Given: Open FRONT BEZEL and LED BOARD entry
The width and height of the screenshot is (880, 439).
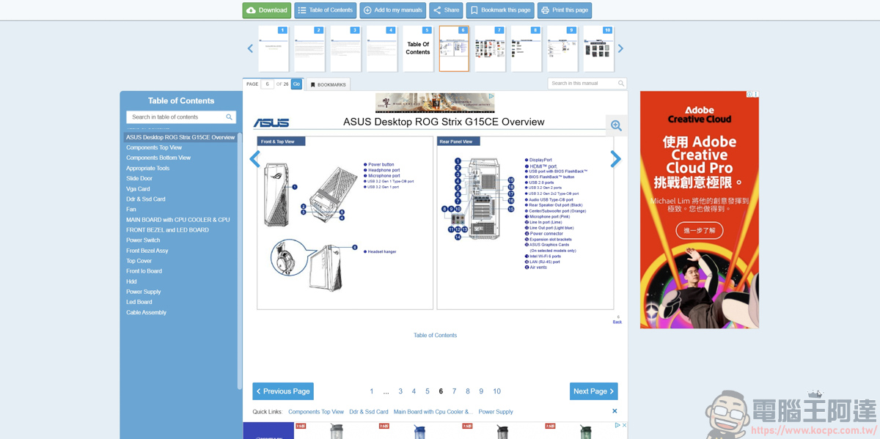Looking at the screenshot, I should pyautogui.click(x=167, y=230).
